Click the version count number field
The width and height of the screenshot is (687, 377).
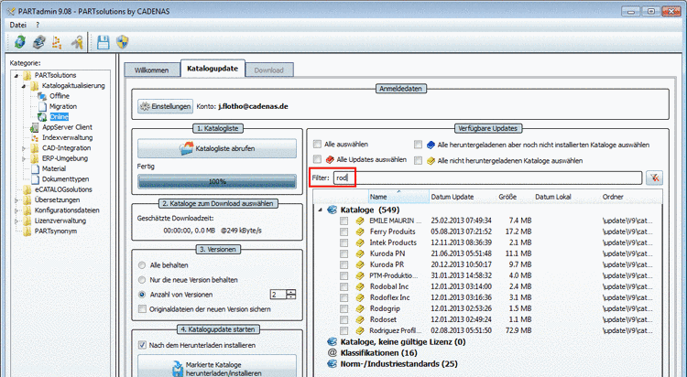click(x=278, y=295)
